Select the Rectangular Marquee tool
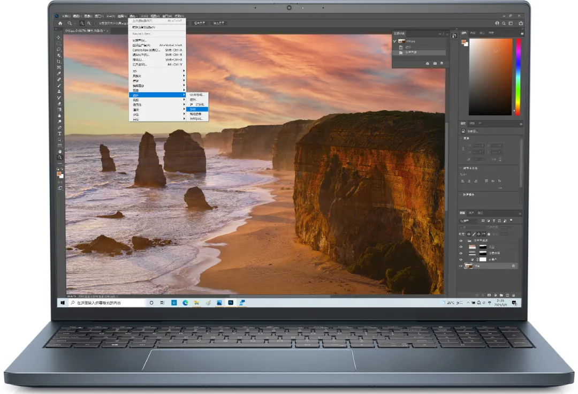The height and width of the screenshot is (394, 578). click(x=59, y=43)
